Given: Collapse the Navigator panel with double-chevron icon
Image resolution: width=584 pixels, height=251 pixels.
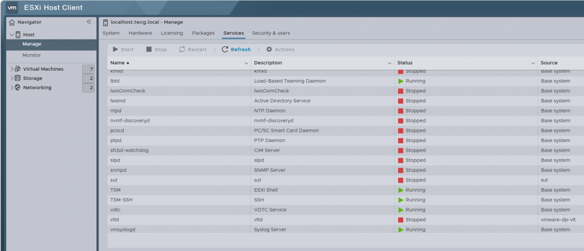Looking at the screenshot, I should [x=88, y=22].
